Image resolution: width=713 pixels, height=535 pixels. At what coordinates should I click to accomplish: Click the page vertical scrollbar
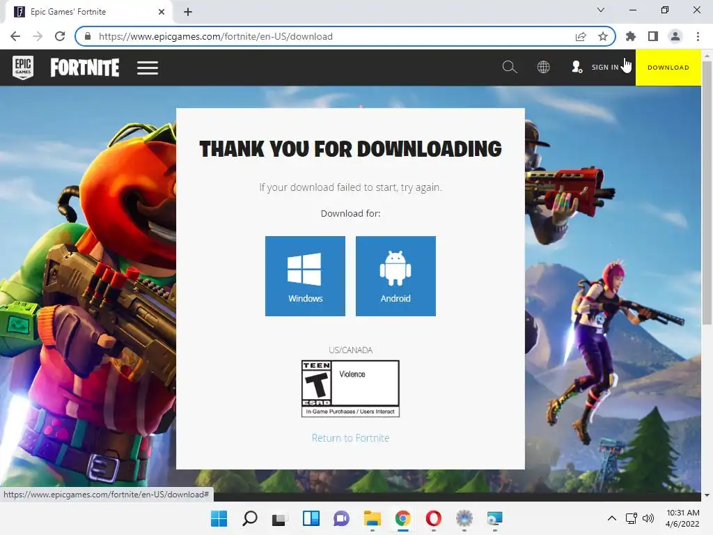click(x=707, y=194)
